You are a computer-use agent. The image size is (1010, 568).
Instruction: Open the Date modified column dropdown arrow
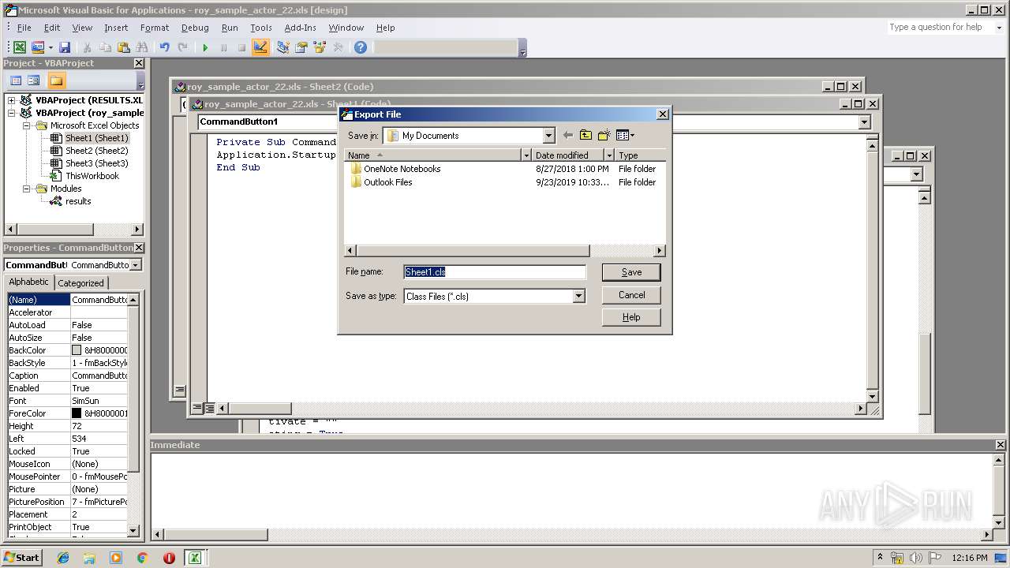tap(609, 155)
